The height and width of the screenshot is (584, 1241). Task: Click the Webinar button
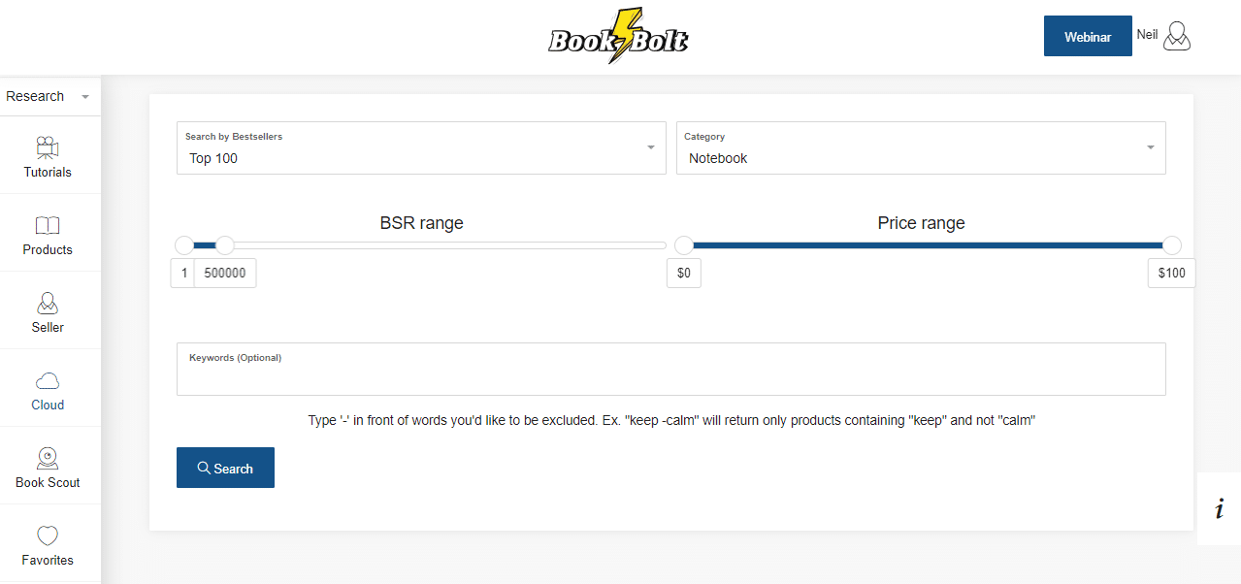click(1088, 36)
